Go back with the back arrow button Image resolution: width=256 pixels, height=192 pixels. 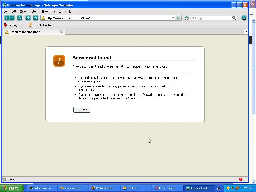click(x=7, y=18)
